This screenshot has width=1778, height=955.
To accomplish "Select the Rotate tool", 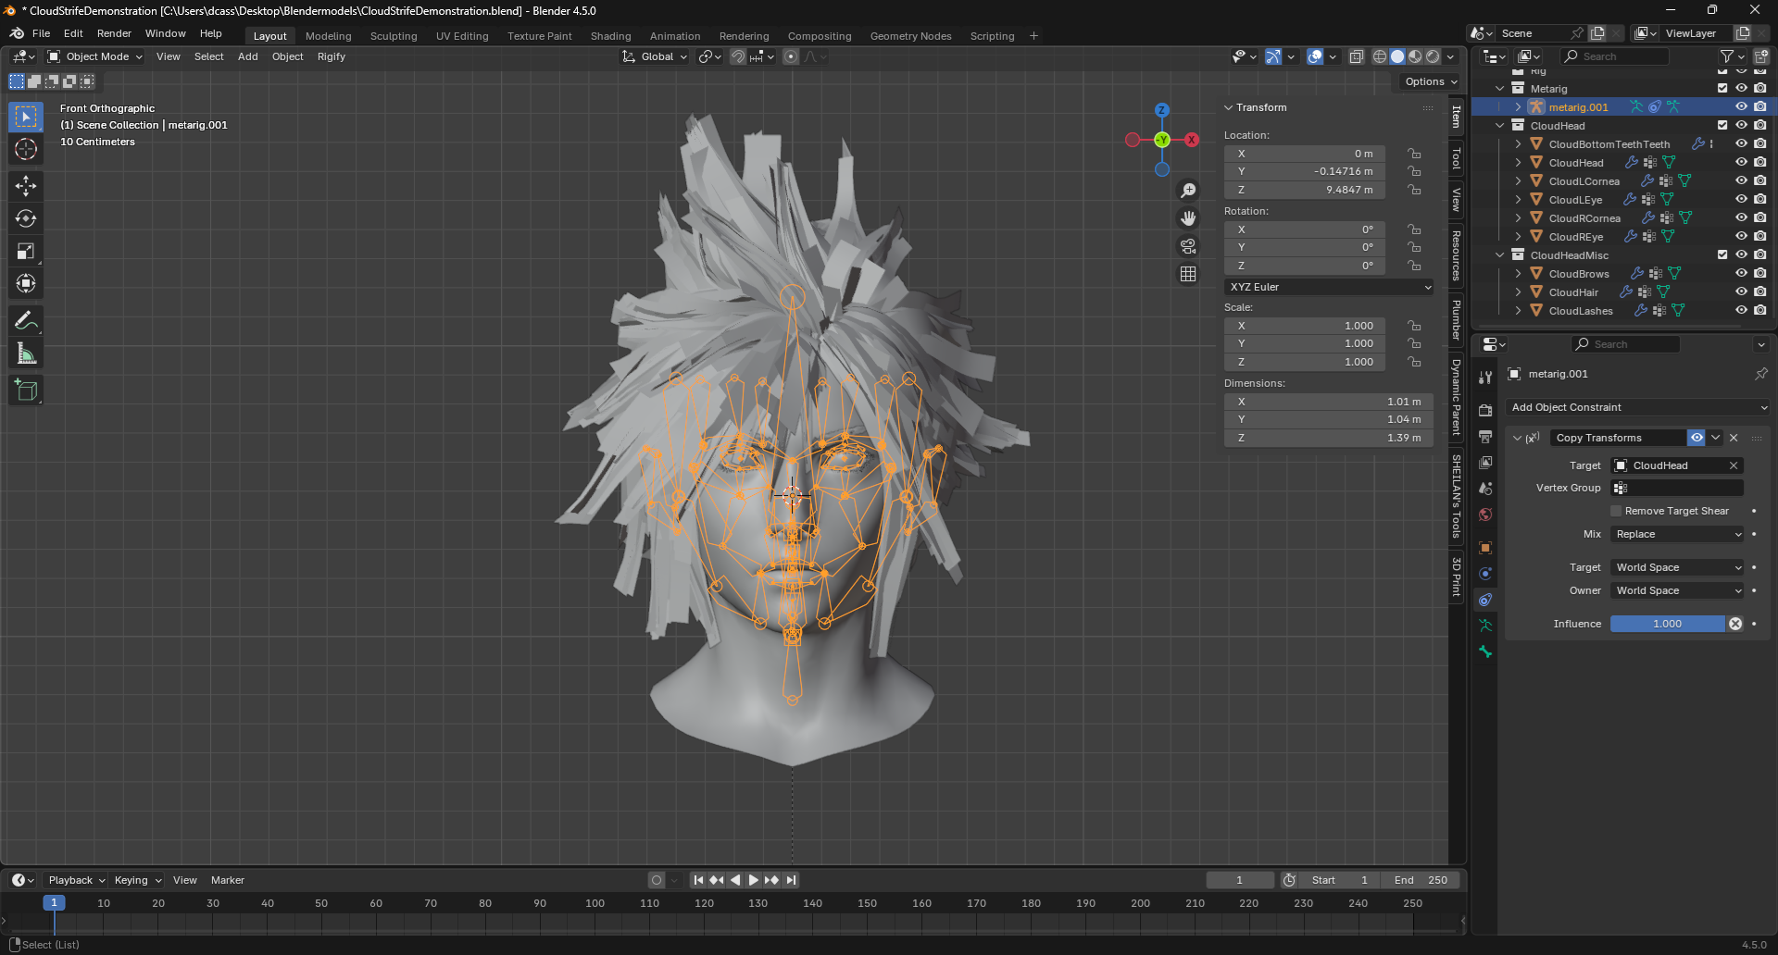I will pyautogui.click(x=26, y=218).
